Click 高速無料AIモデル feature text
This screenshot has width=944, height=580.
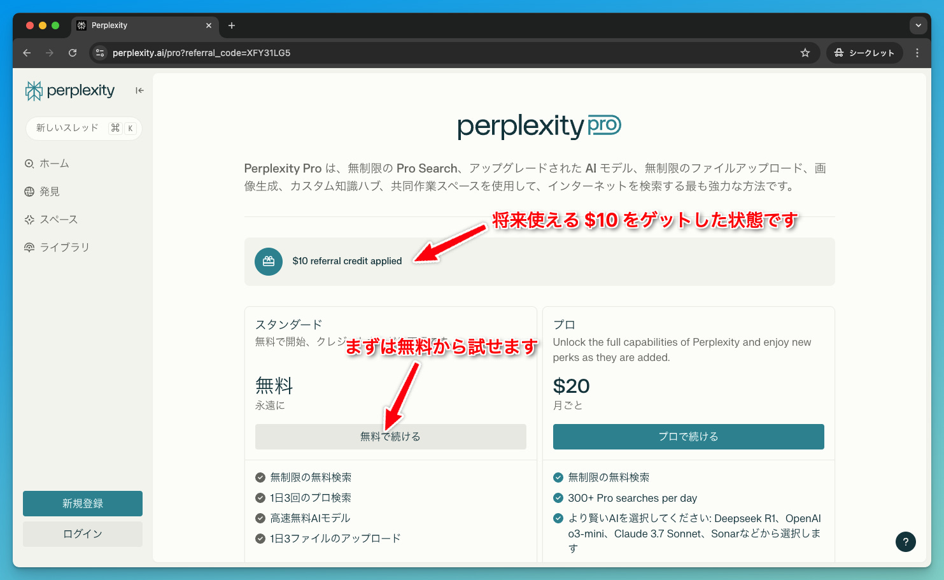click(x=311, y=518)
